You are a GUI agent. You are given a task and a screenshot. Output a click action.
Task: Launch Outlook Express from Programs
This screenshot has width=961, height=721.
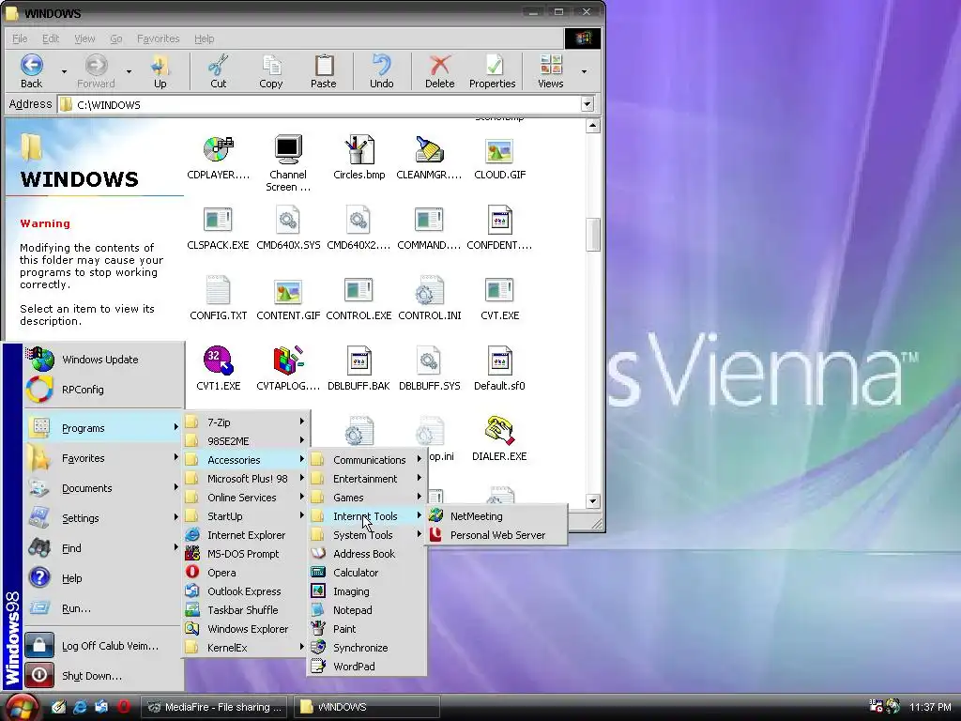coord(246,591)
